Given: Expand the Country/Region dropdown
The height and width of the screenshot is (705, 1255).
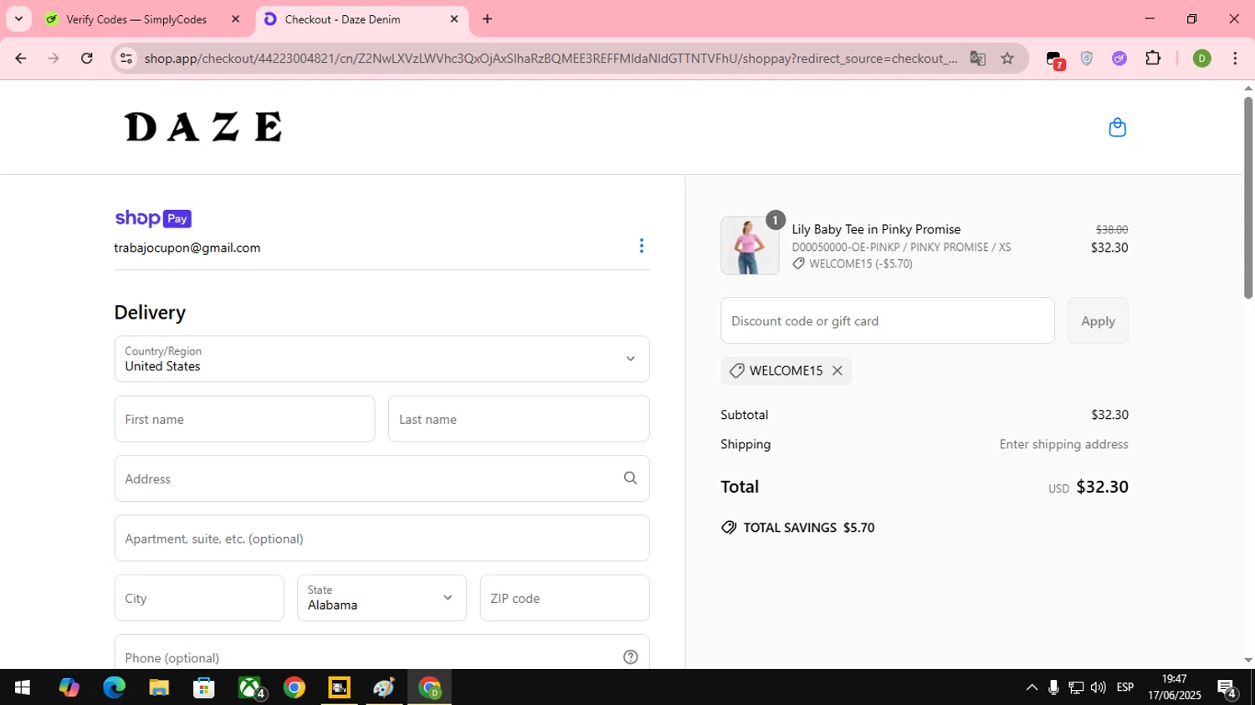Looking at the screenshot, I should 382,359.
